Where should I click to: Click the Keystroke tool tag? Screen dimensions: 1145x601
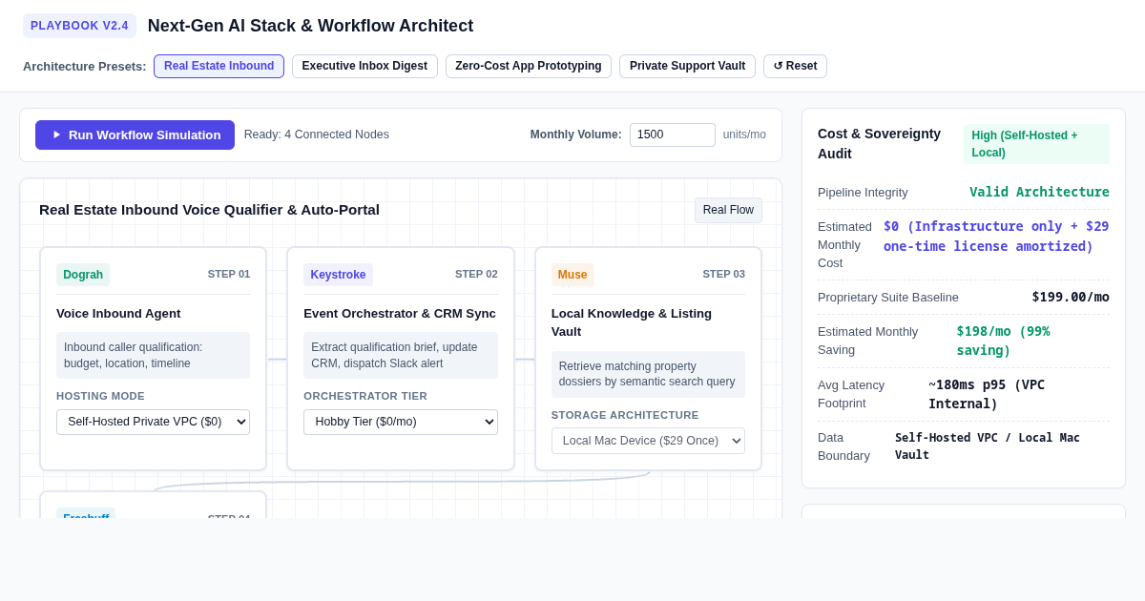click(x=338, y=275)
